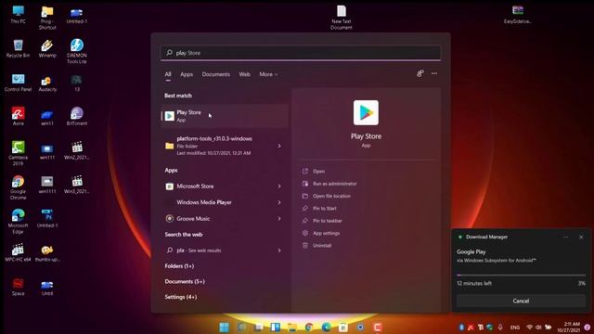
Task: Expand the 'pla' web results chevron
Action: pos(279,250)
